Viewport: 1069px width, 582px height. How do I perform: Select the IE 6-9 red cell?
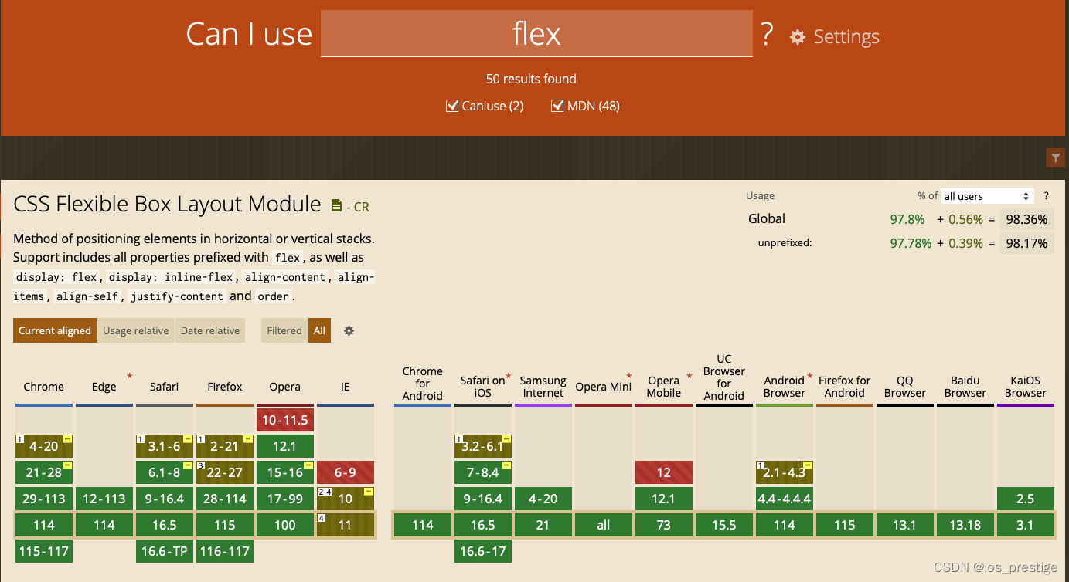[x=346, y=472]
